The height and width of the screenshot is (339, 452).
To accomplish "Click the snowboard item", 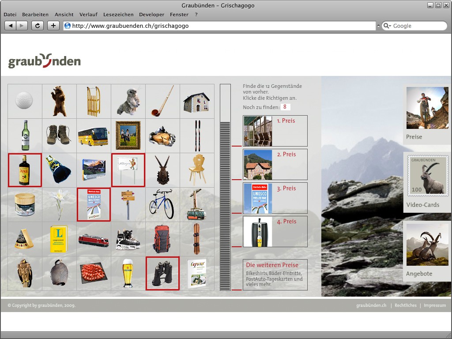I will 196,239.
